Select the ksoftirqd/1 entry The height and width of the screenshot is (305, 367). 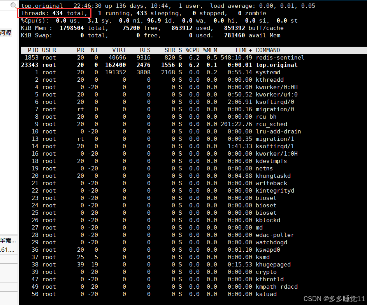(275, 146)
